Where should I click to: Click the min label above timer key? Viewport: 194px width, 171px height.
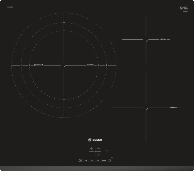[x=112, y=158]
